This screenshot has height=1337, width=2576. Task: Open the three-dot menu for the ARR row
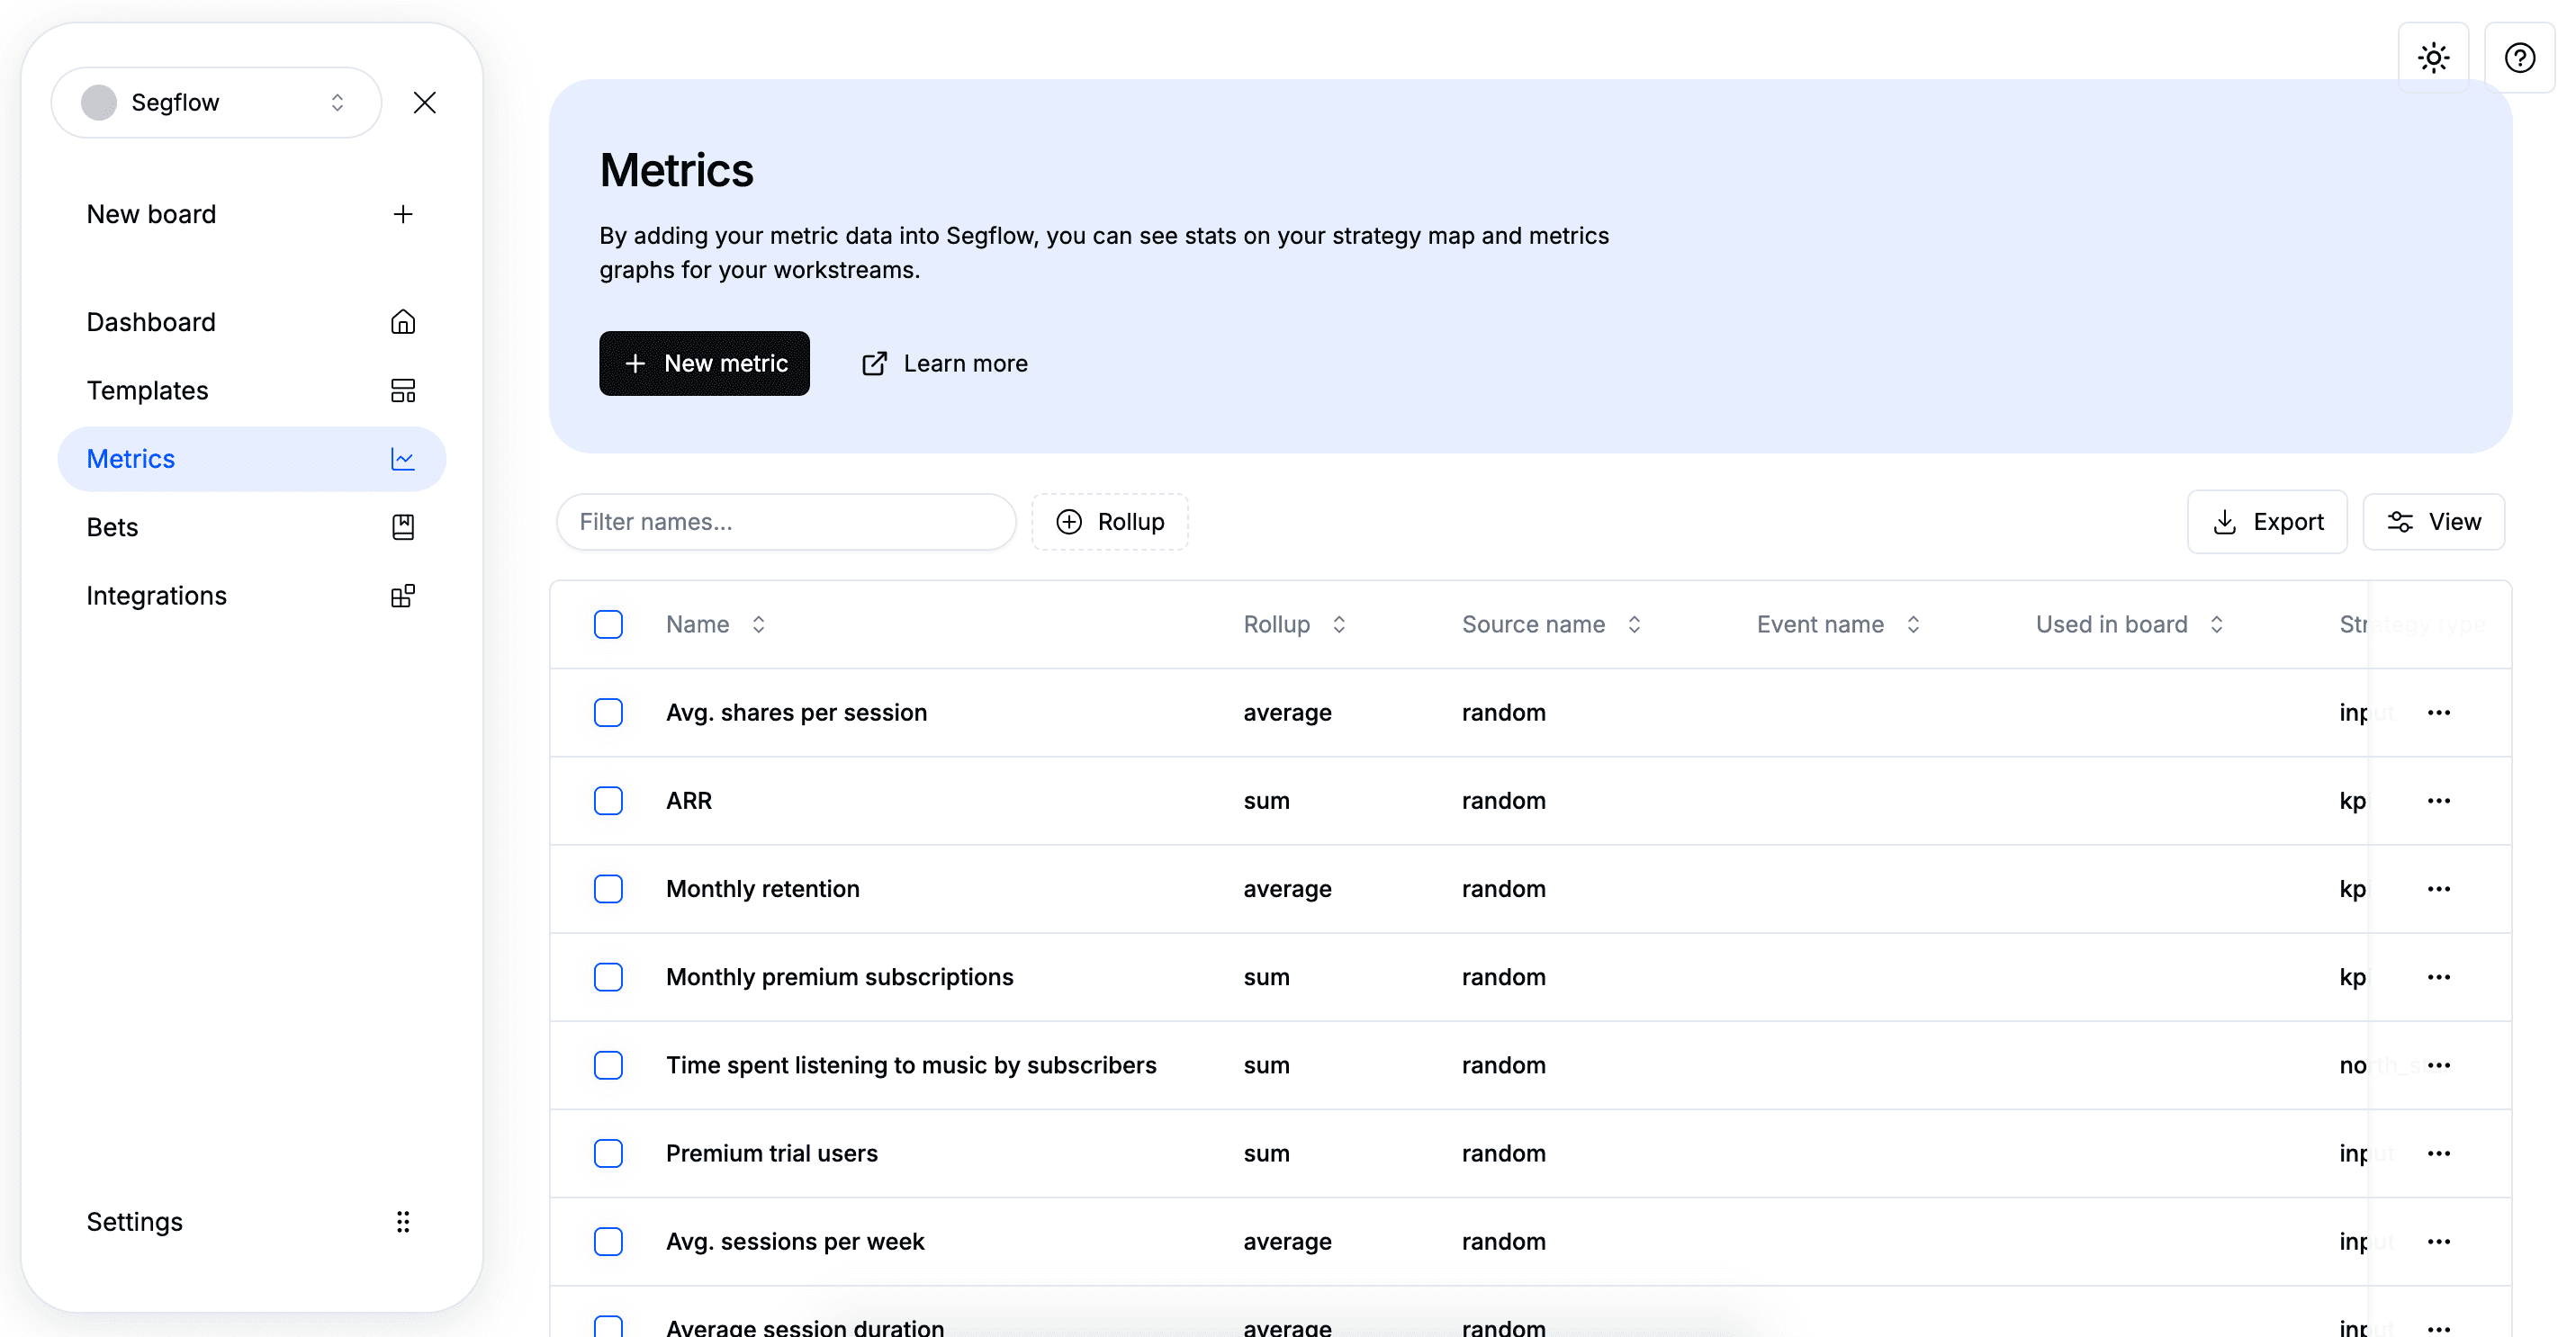[2438, 801]
